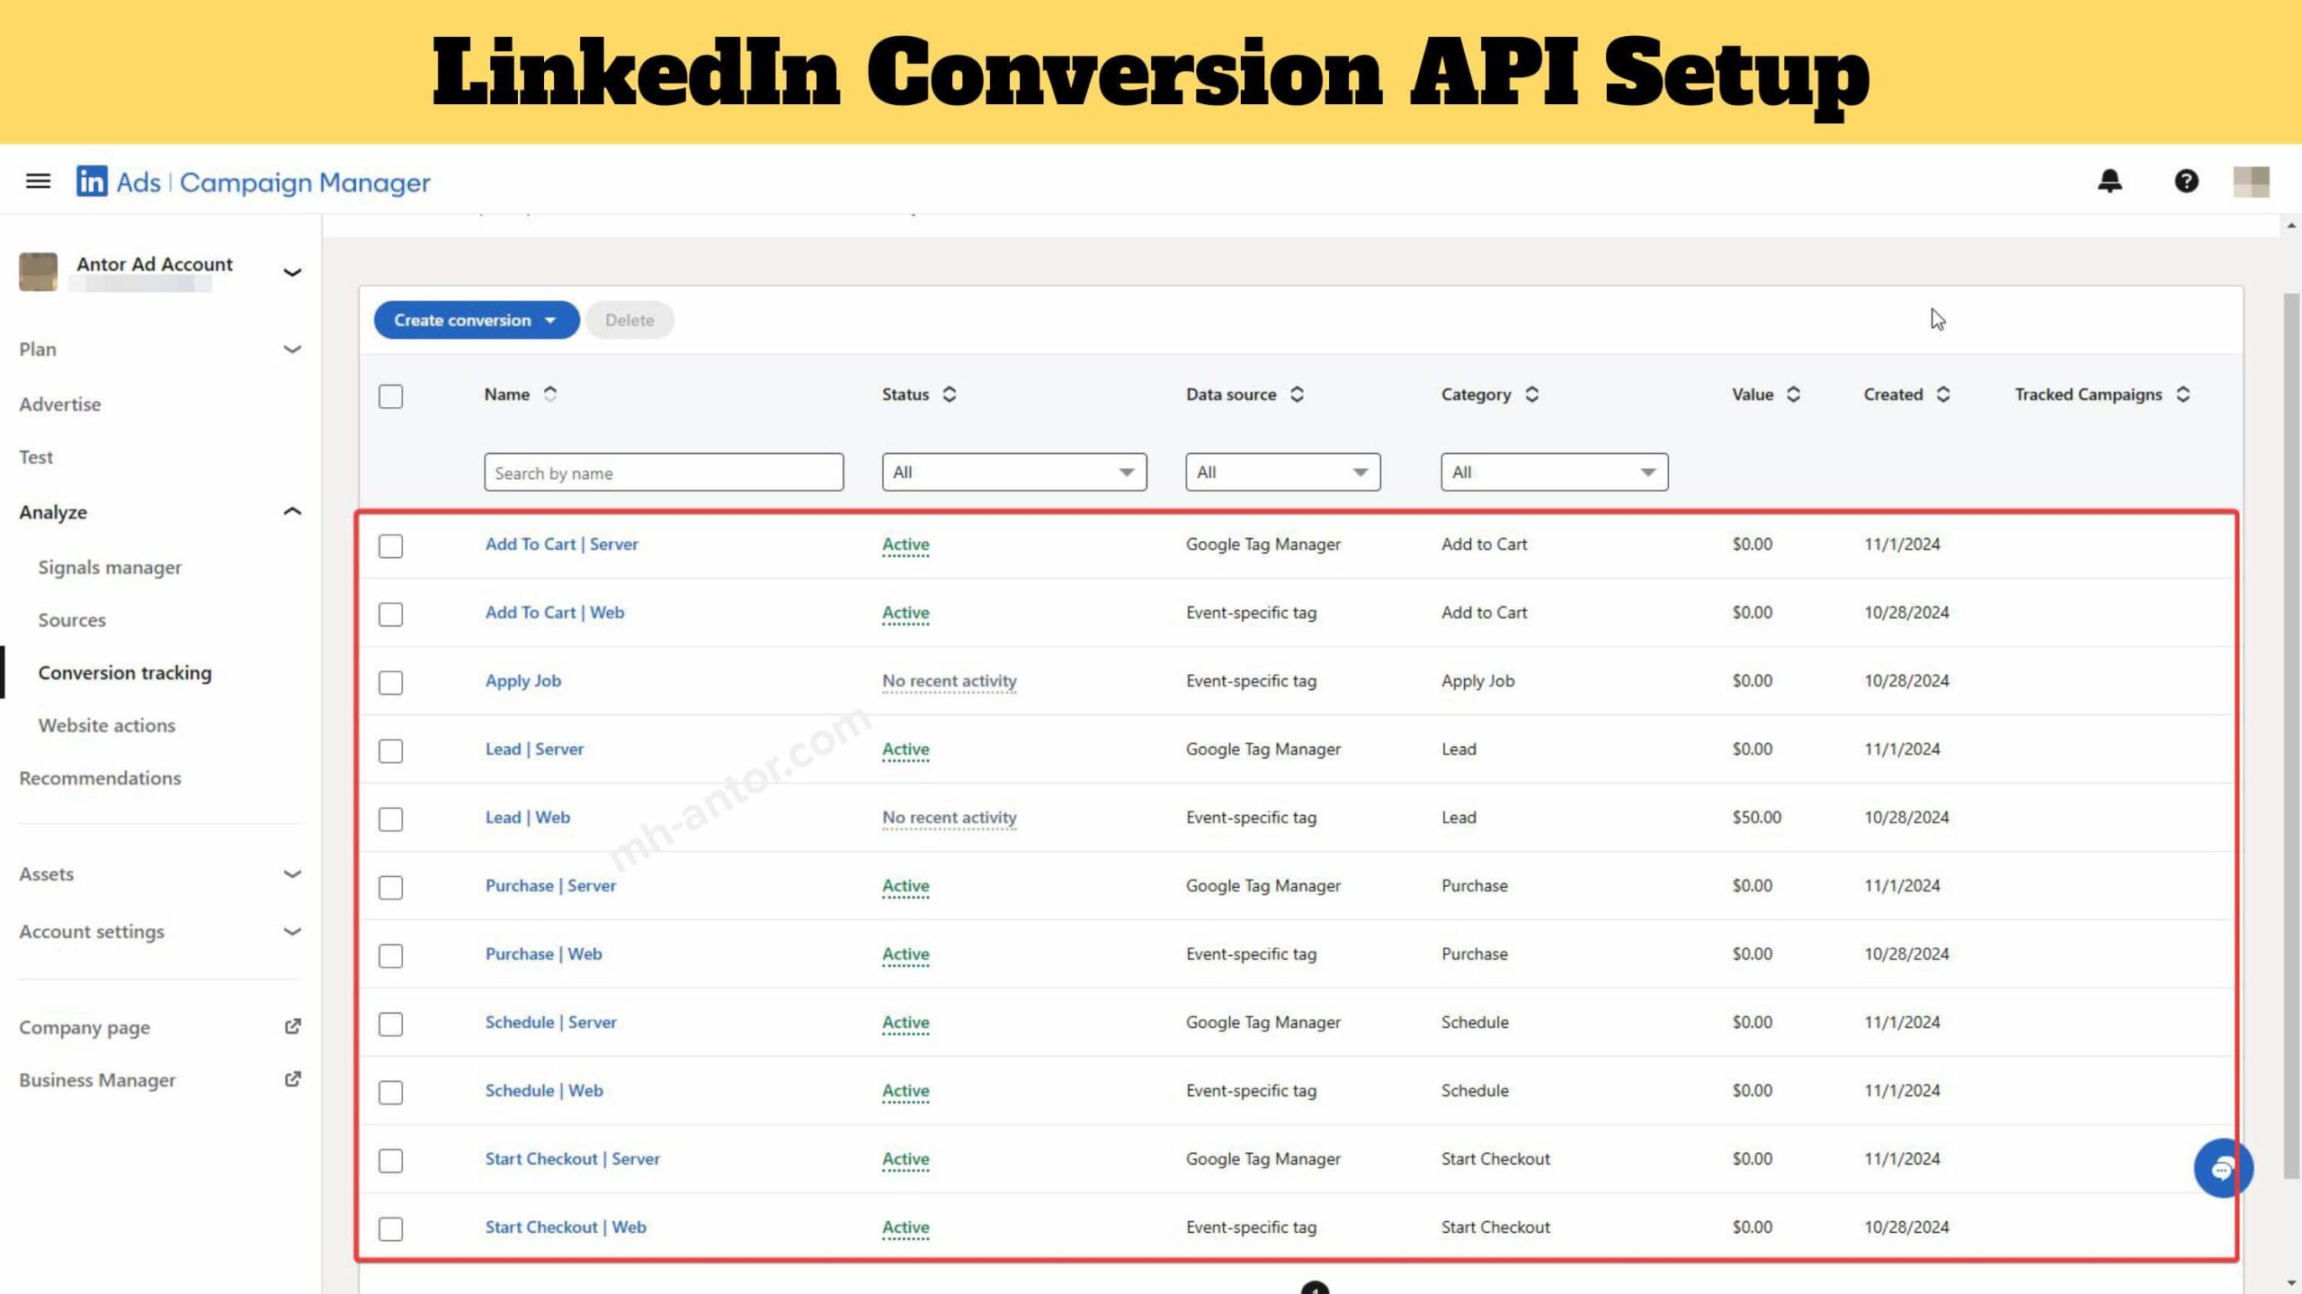Select all conversions with header checkbox
2302x1294 pixels.
pyautogui.click(x=390, y=396)
